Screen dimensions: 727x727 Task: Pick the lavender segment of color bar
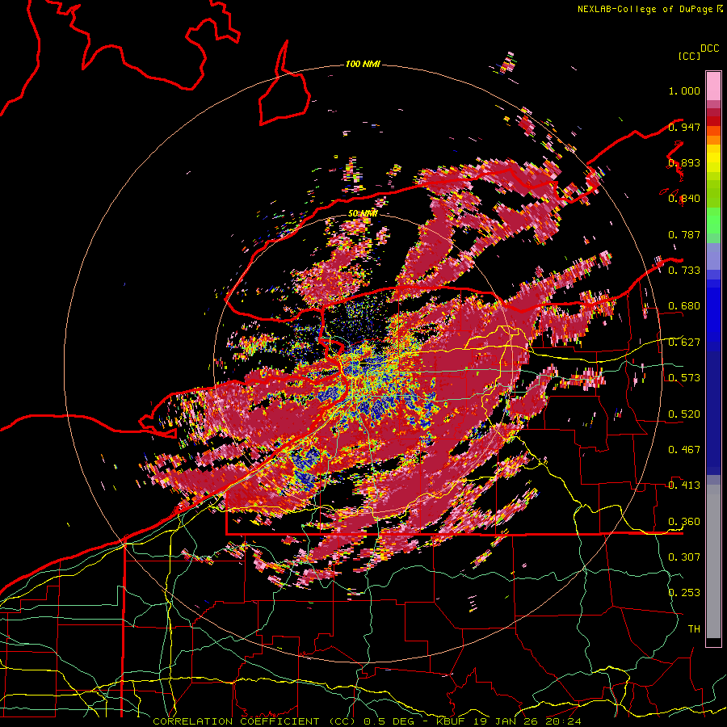(x=713, y=256)
